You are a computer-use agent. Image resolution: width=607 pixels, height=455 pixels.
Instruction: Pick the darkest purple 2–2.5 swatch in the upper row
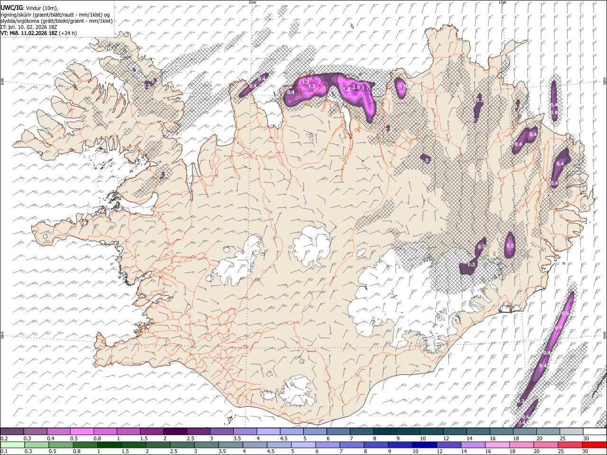point(175,431)
